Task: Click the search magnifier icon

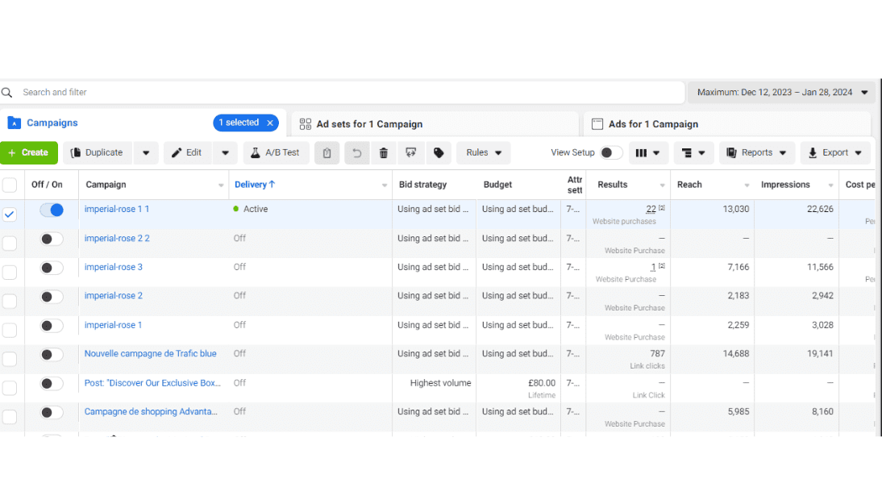Action: [7, 93]
